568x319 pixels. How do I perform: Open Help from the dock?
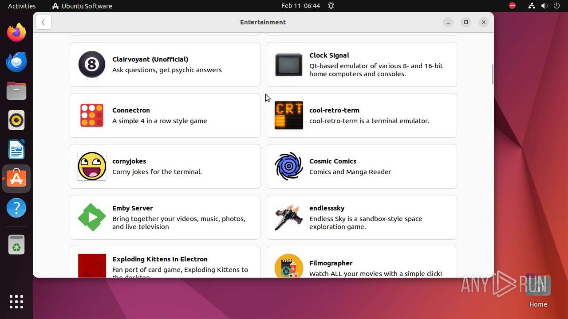pos(16,208)
